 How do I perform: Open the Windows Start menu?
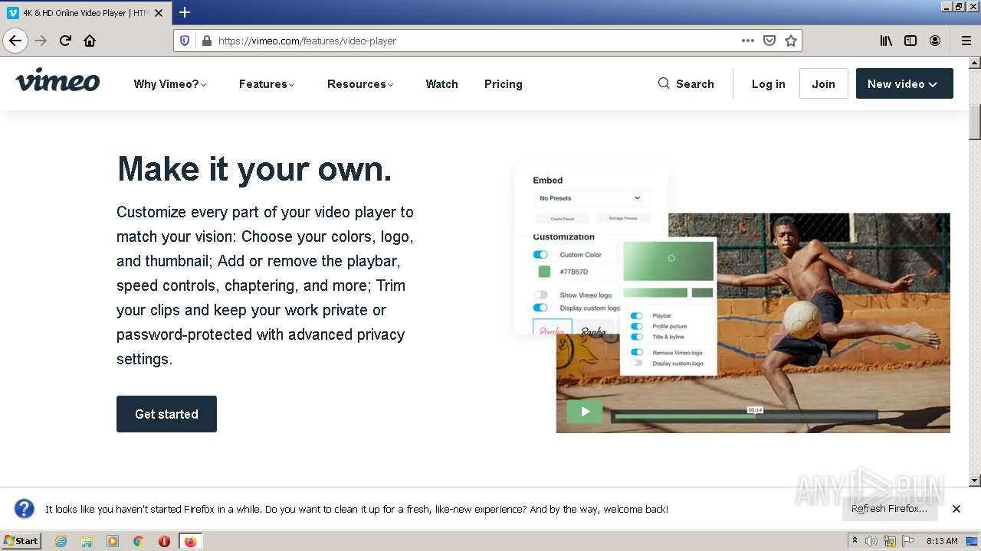click(x=21, y=541)
